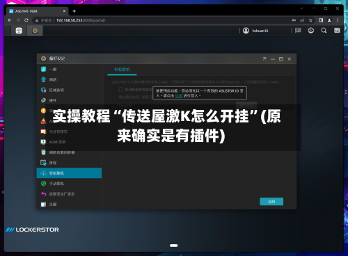Open a new browser tab
This screenshot has width=348, height=256.
(x=74, y=11)
